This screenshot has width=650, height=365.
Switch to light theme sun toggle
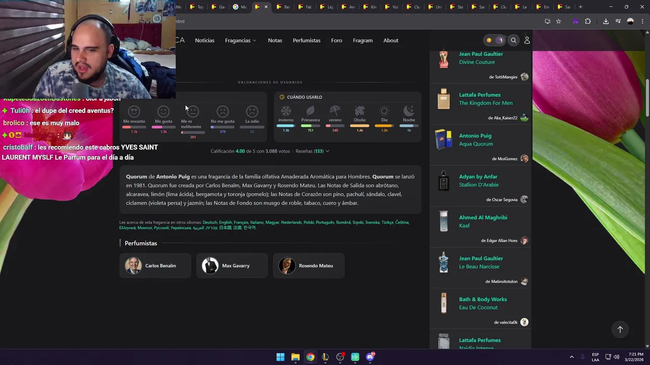pos(489,40)
